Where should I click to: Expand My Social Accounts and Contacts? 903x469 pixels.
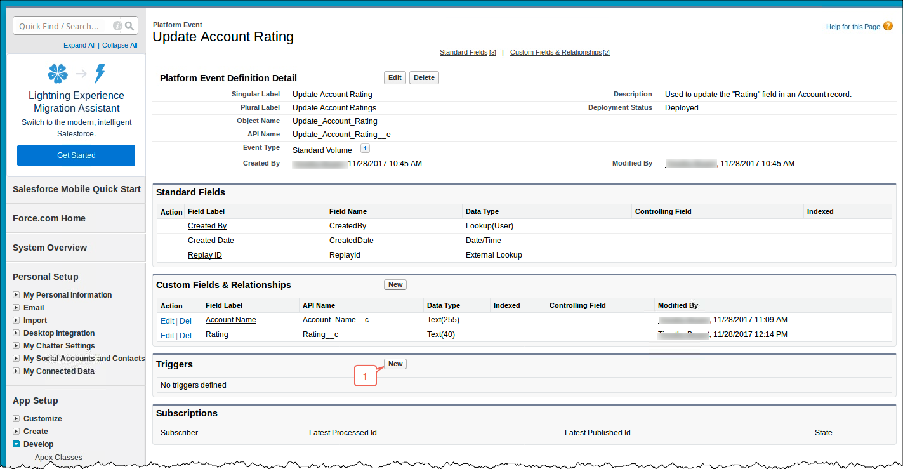(16, 359)
